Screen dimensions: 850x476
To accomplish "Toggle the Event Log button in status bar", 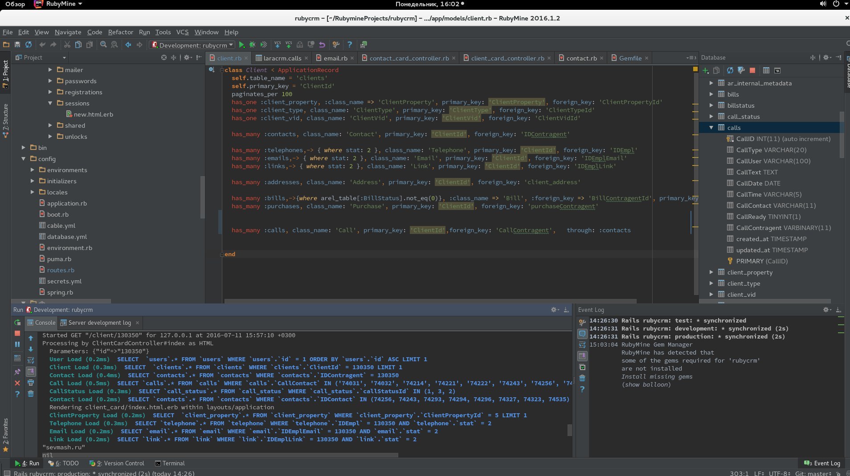I will click(x=822, y=463).
